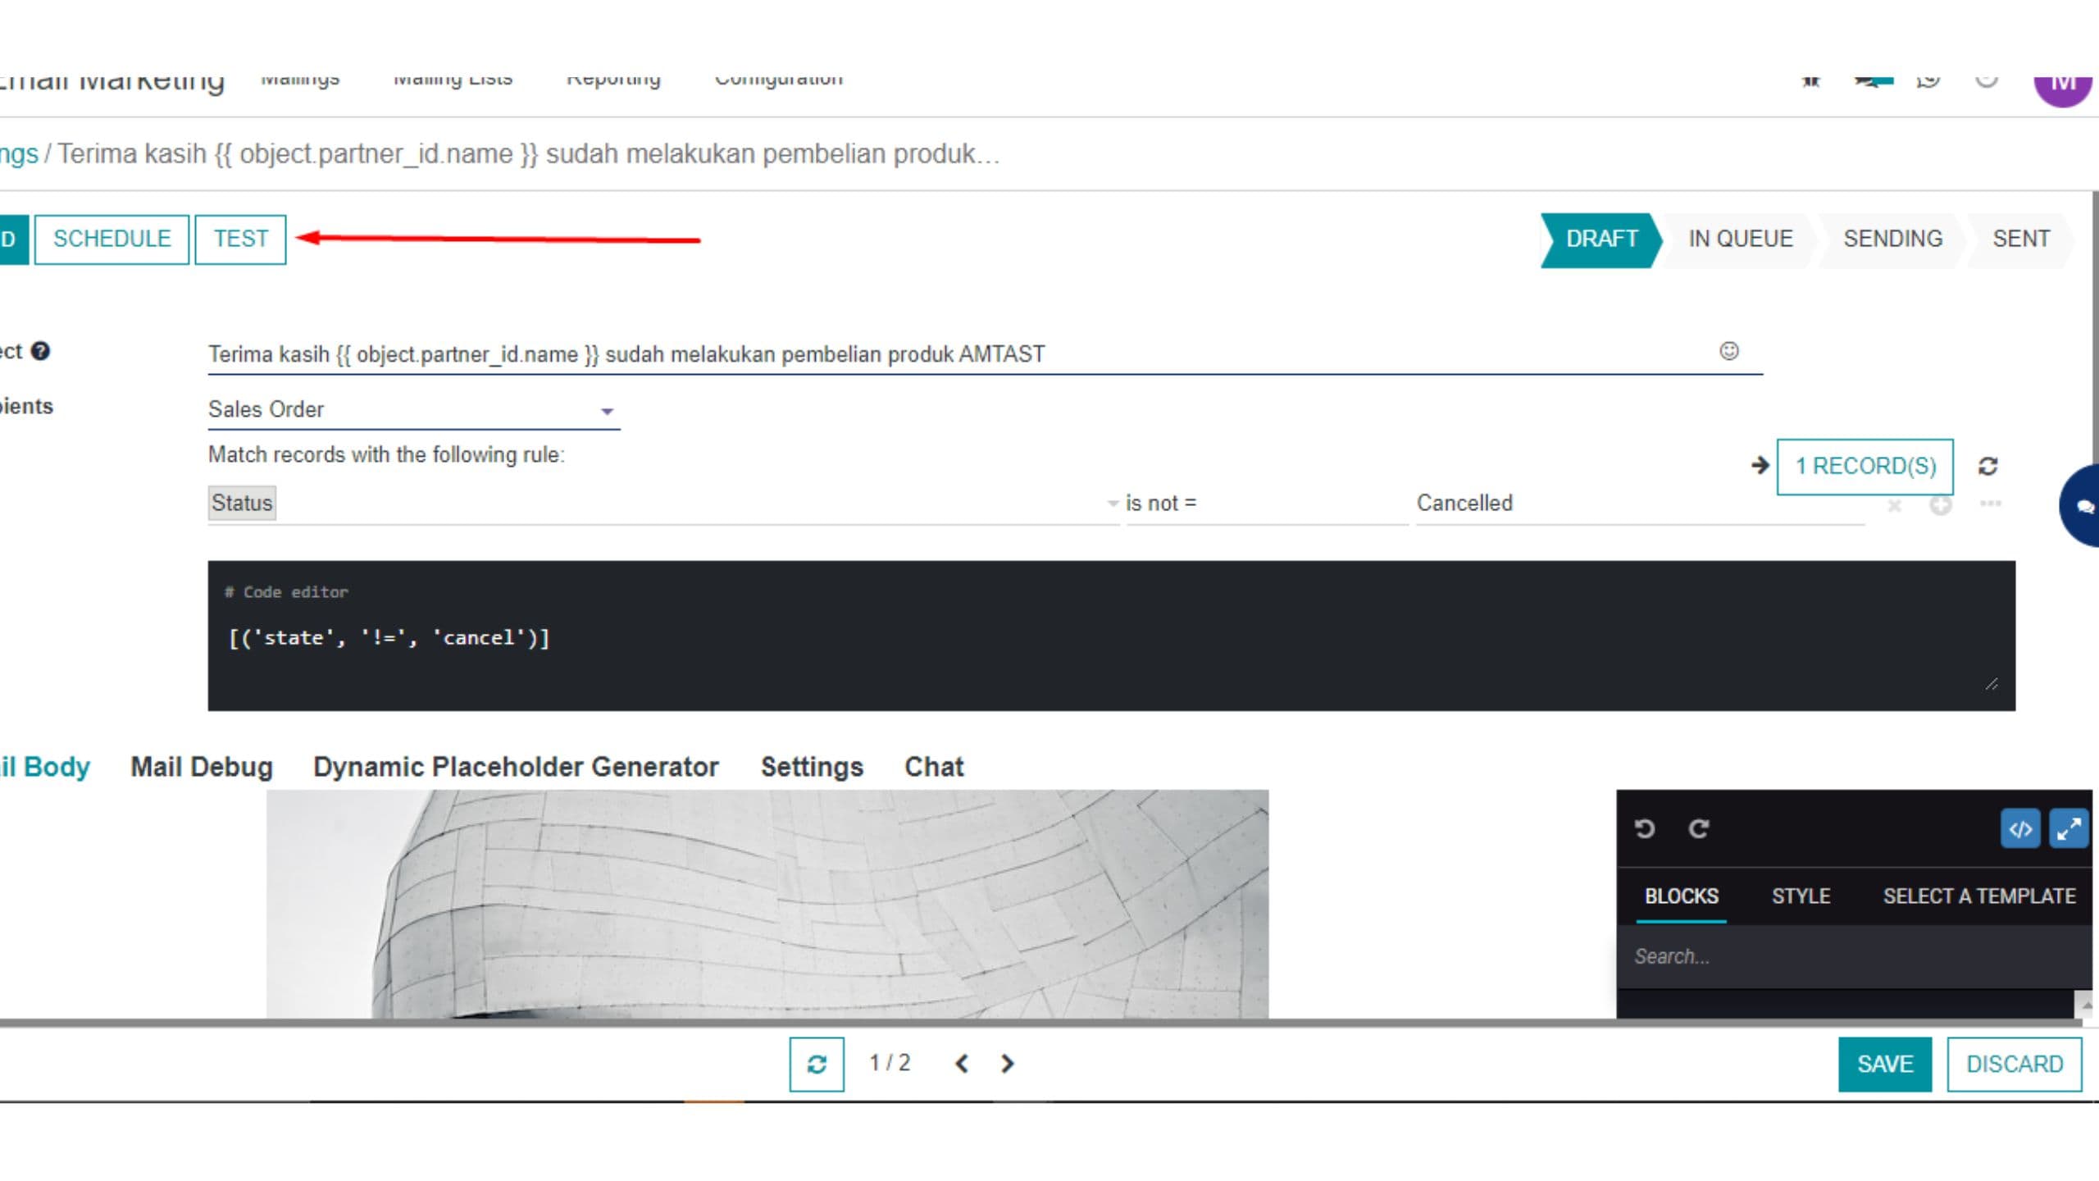Screen dimensions: 2099x1181
Task: Reload the record in the pager bar
Action: point(817,1064)
